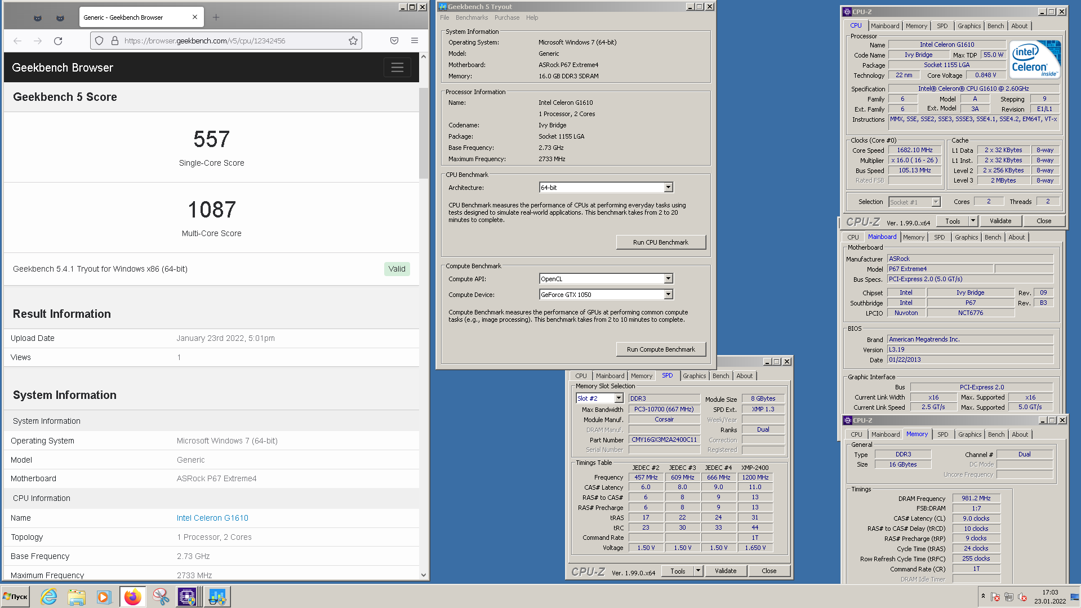
Task: Switch to CPU-Z taskbar icon
Action: coord(188,597)
